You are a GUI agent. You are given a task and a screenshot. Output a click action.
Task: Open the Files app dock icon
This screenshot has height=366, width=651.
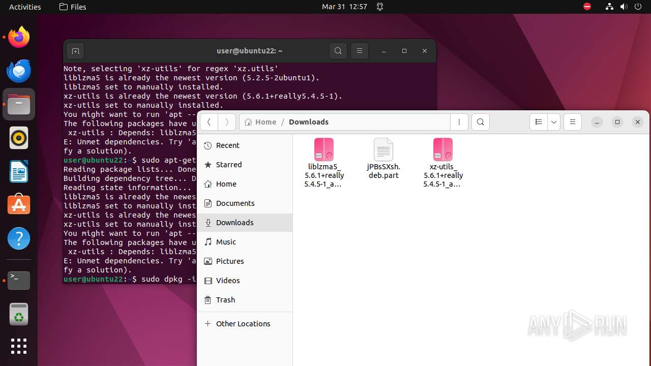pos(19,104)
